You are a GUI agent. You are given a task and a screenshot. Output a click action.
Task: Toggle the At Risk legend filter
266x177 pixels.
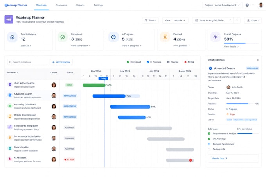(185, 62)
